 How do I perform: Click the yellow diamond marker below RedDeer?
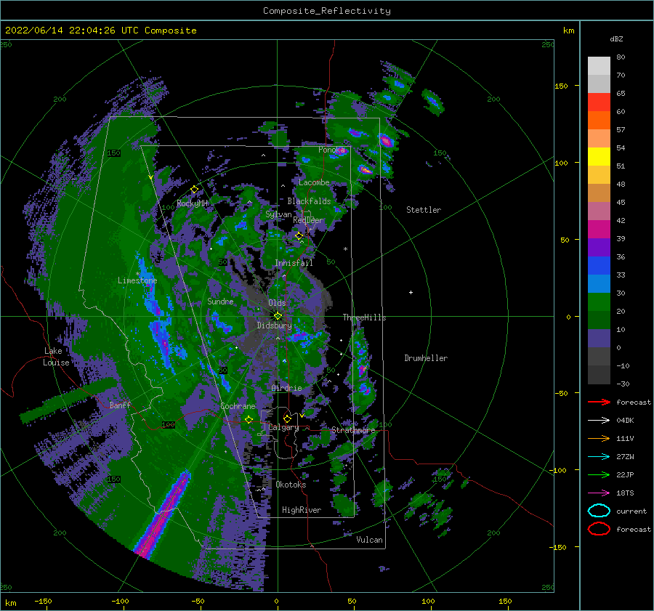point(299,236)
